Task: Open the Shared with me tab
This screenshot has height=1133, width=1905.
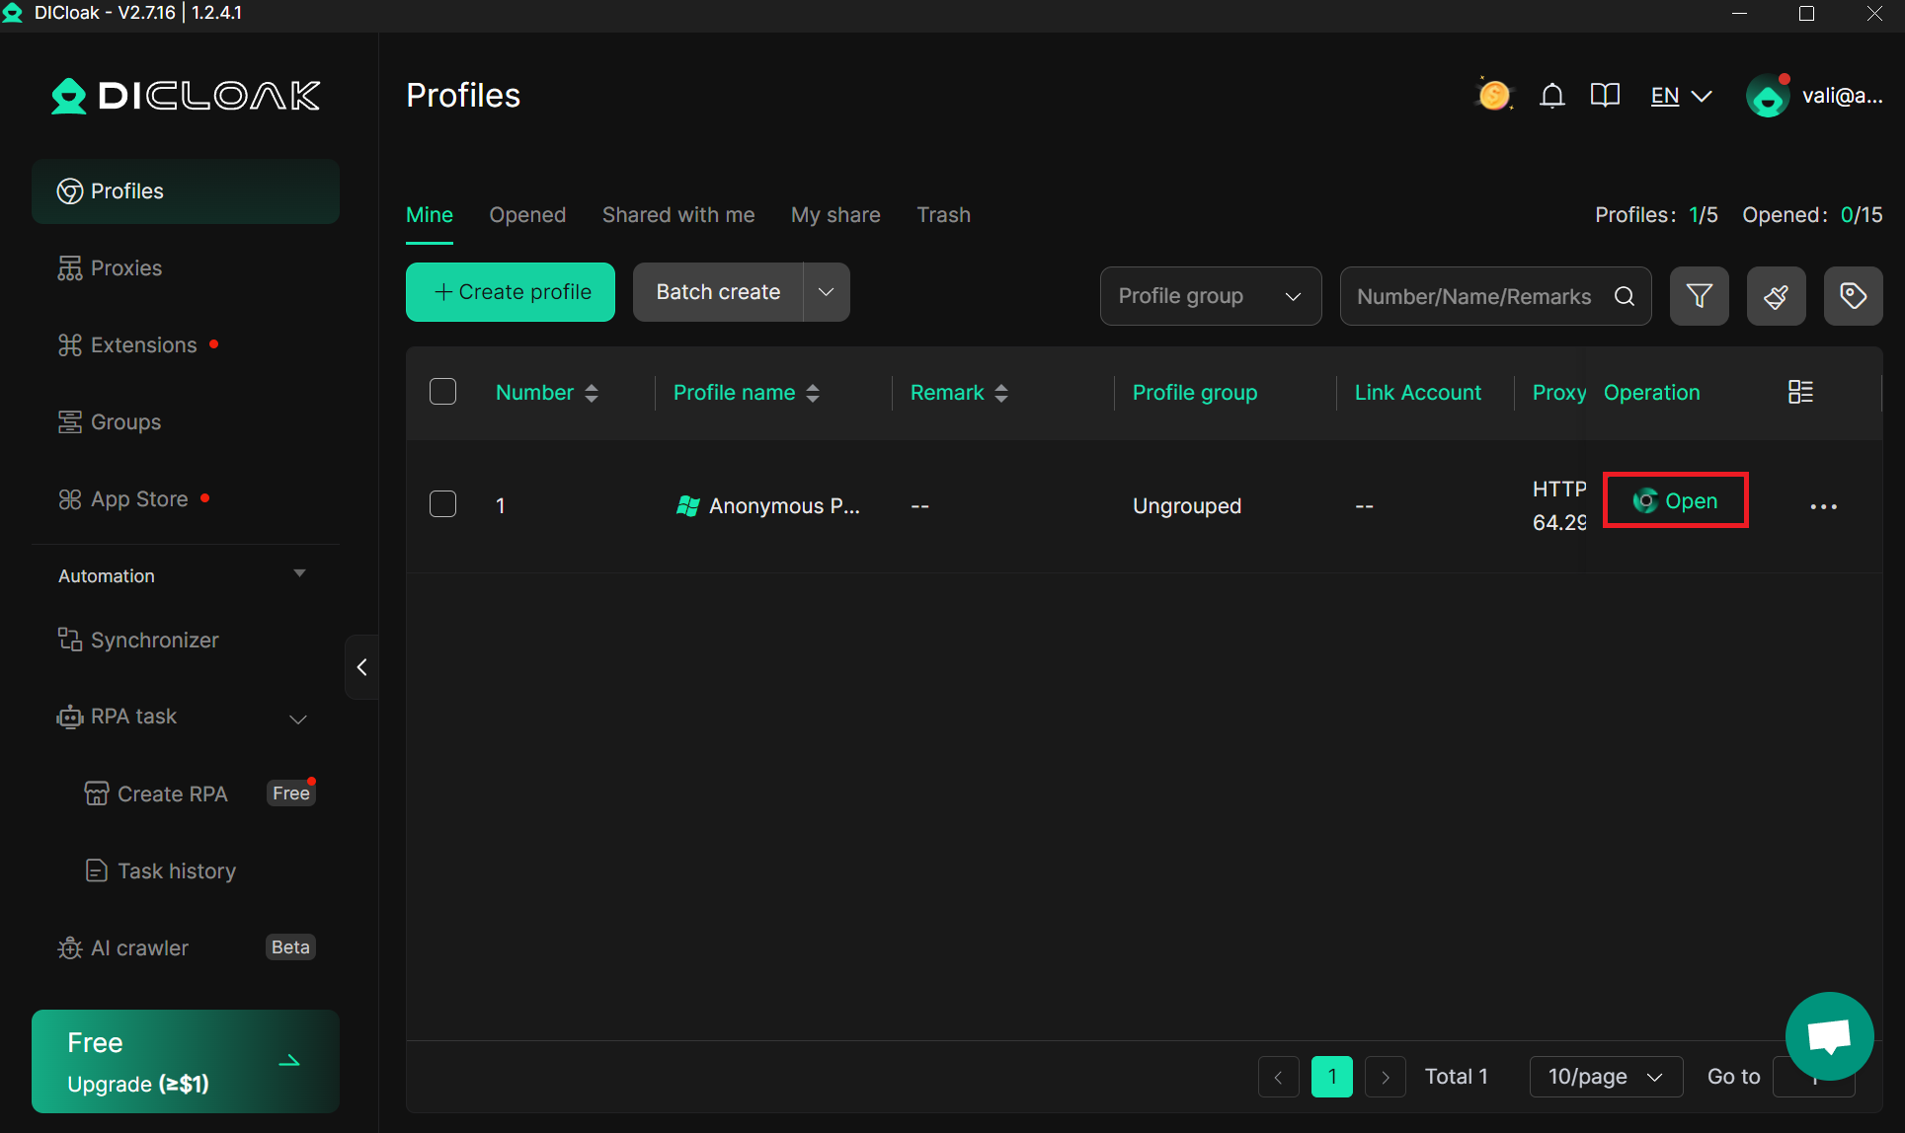Action: point(678,214)
